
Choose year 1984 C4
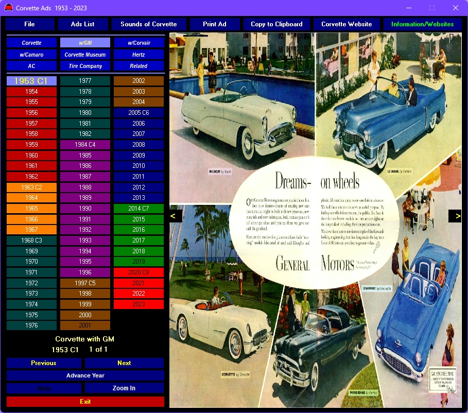click(85, 145)
